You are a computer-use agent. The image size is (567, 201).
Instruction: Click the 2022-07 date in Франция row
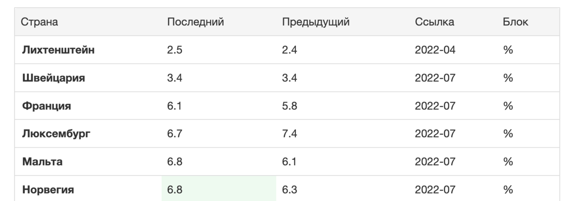coord(435,106)
